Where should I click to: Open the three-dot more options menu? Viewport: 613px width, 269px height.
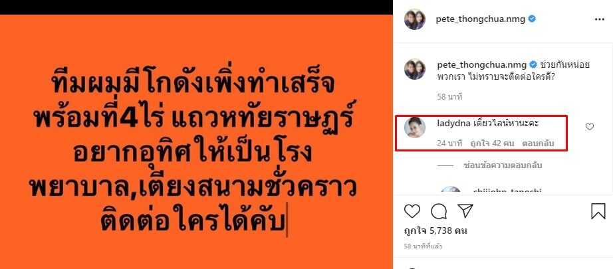pyautogui.click(x=600, y=19)
